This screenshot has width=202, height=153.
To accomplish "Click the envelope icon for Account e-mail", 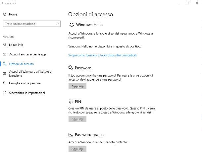I will (5, 54).
